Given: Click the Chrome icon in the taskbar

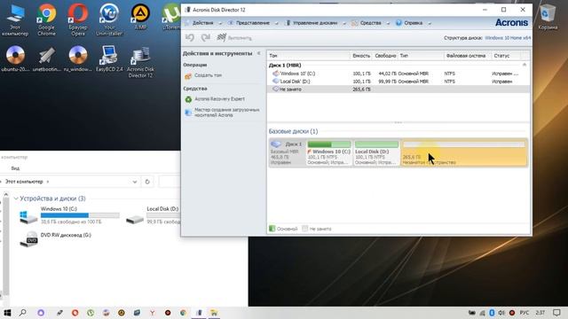Looking at the screenshot, I should tap(184, 313).
